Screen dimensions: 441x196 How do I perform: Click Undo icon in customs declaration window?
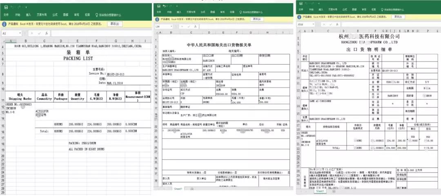point(164,6)
